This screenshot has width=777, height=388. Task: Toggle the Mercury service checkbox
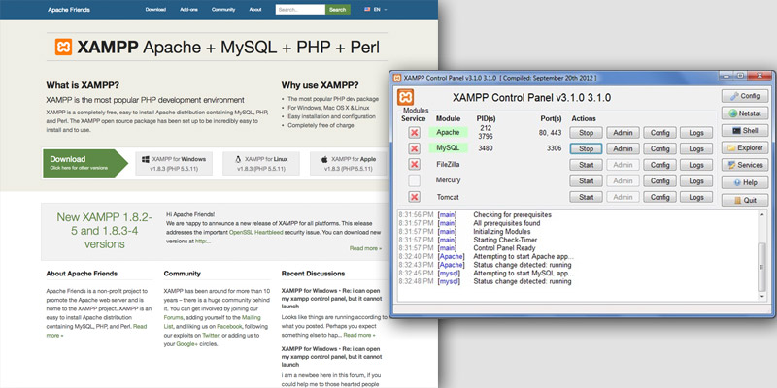(x=415, y=180)
